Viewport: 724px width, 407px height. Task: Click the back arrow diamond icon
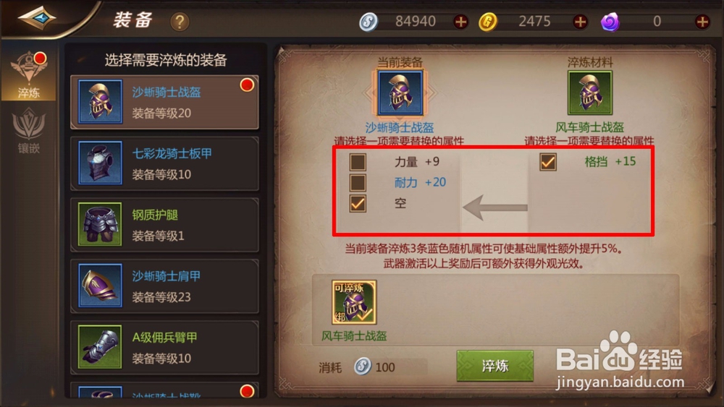click(37, 17)
